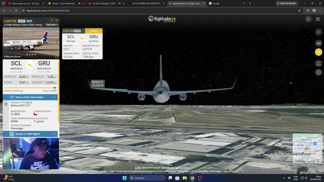Mute audio on Kick Dashboard tab

(x=79, y=4)
